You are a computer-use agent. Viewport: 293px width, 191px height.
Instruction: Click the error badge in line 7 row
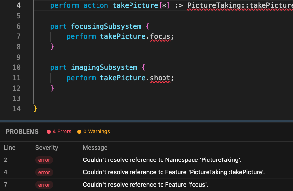[44, 185]
